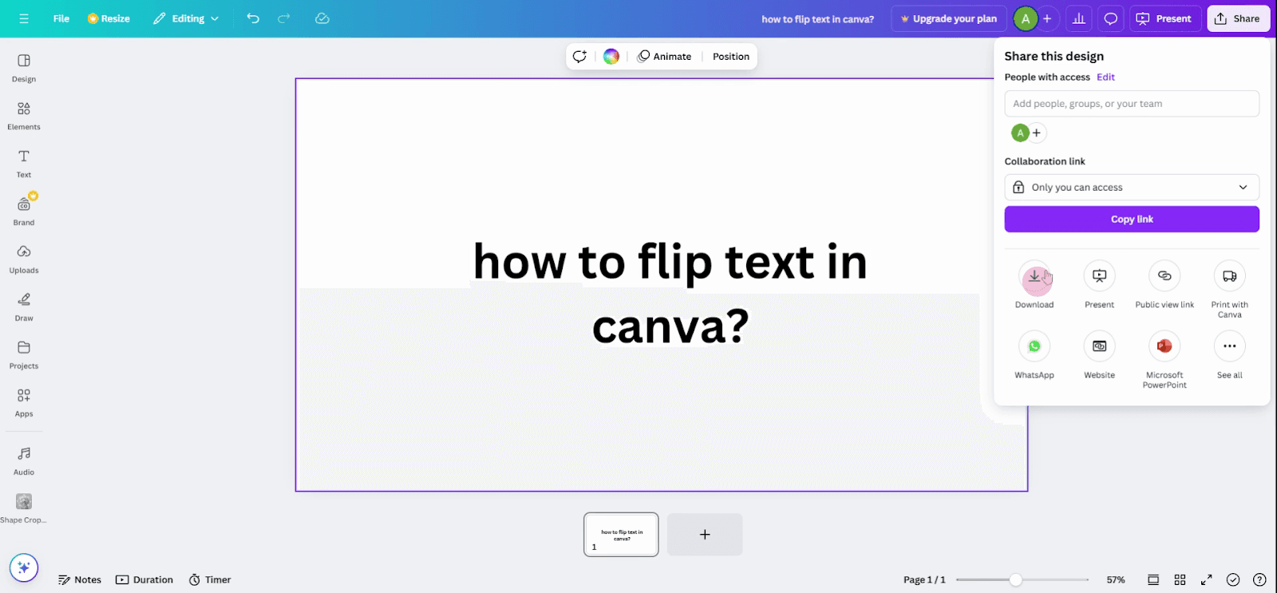1277x593 pixels.
Task: Choose the Microsoft PowerPoint export icon
Action: 1164,346
